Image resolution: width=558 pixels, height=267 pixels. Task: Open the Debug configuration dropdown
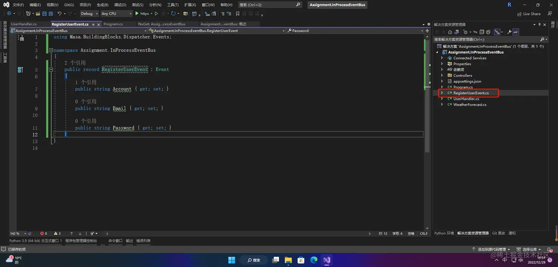coord(89,14)
